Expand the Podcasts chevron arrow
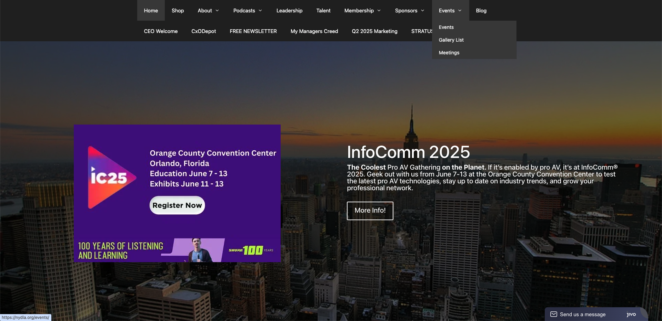 260,11
